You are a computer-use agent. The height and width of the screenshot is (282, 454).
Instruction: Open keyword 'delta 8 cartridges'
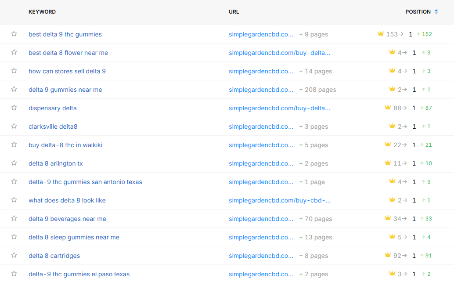pos(54,256)
